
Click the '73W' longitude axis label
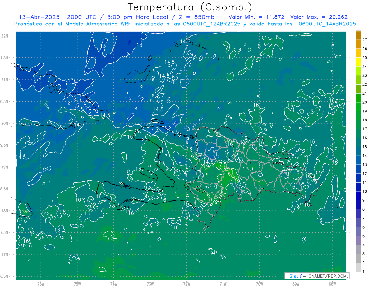pos(150,284)
